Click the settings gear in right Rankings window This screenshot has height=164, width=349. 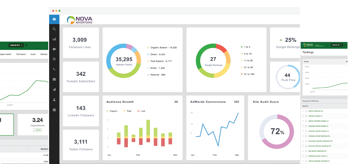click(345, 45)
